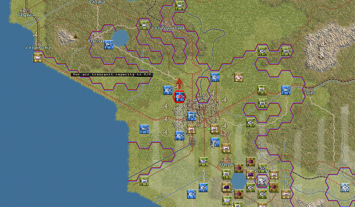Select the blue 3-5 infantry unit

(x=192, y=194)
